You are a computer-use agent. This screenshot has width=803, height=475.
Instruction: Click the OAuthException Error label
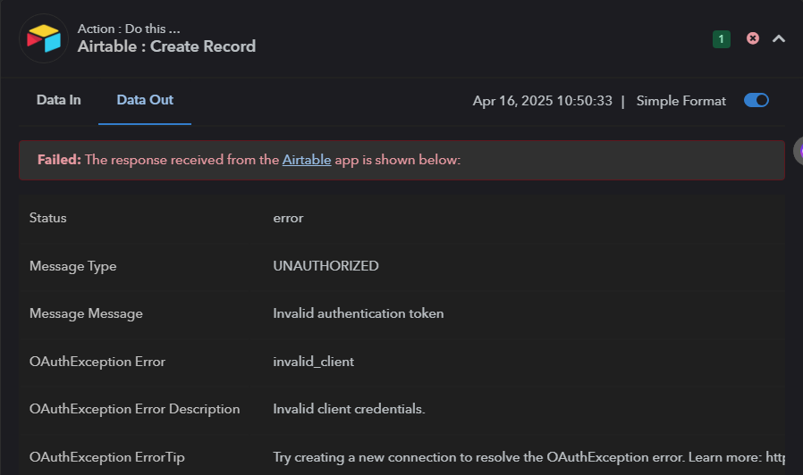pos(97,362)
